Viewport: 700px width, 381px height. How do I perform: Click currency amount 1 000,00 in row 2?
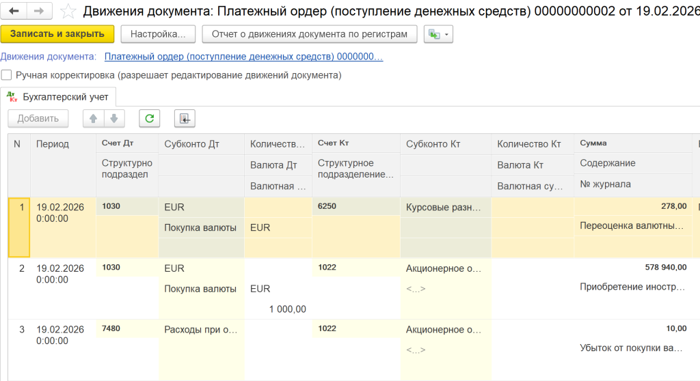click(278, 309)
